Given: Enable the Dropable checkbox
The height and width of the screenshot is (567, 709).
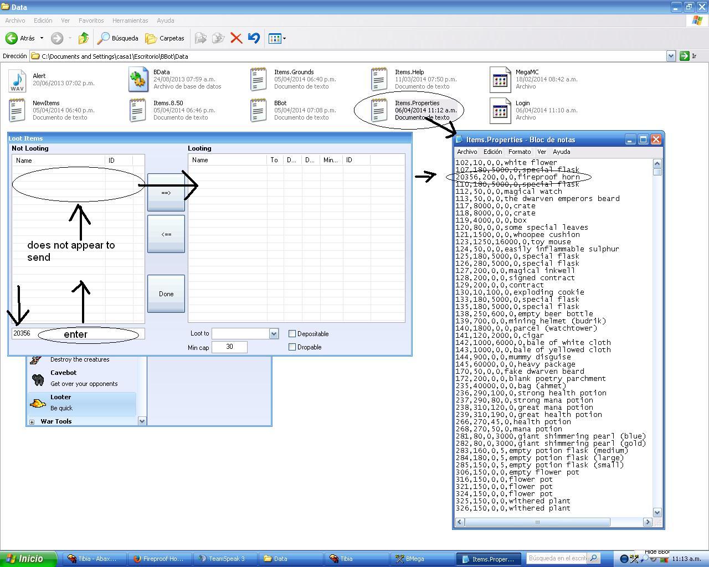Looking at the screenshot, I should pyautogui.click(x=292, y=347).
